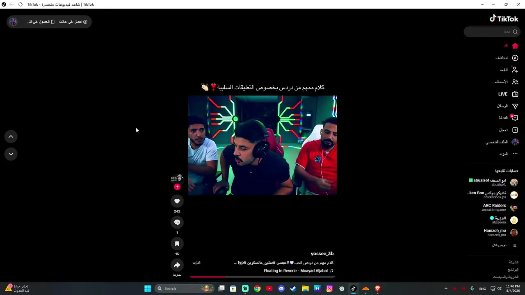Open Messages via the paper plane icon
The height and width of the screenshot is (295, 525).
click(515, 106)
